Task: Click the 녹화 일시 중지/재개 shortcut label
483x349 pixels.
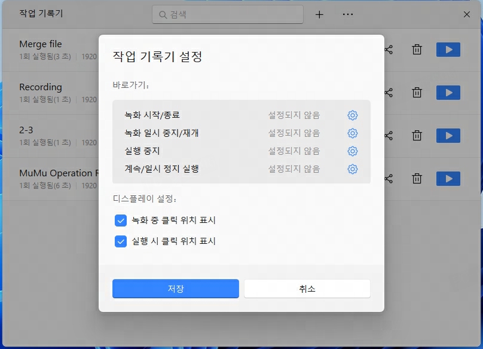Action: [x=161, y=133]
